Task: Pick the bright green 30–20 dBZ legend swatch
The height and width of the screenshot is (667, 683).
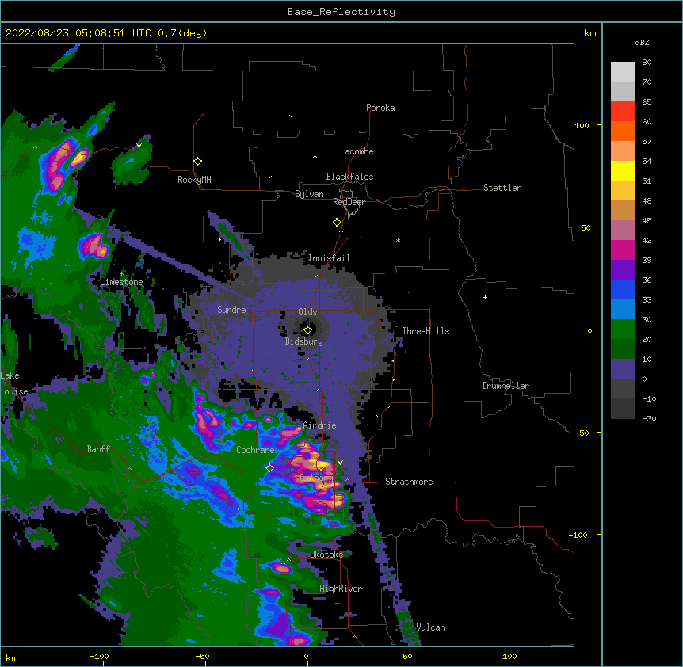Action: (x=623, y=330)
